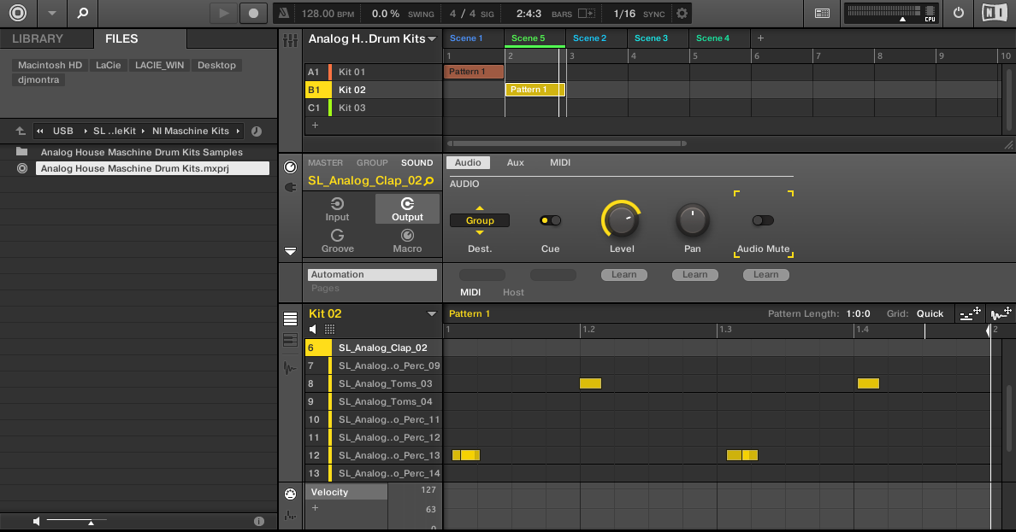Switch to the FILES tab
The width and height of the screenshot is (1016, 532).
tap(121, 38)
